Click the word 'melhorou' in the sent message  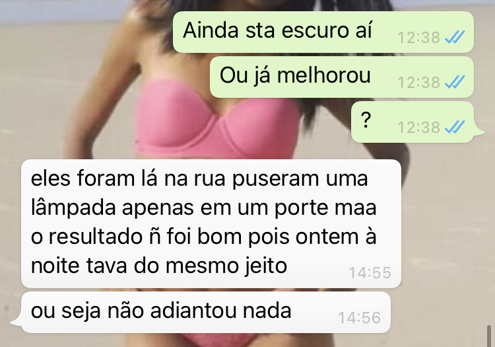point(323,75)
